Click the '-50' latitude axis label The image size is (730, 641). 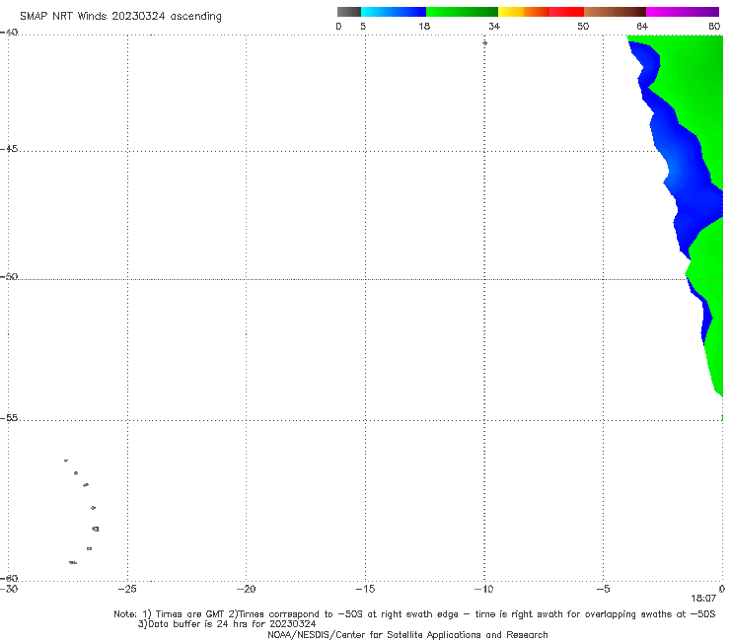coord(9,276)
